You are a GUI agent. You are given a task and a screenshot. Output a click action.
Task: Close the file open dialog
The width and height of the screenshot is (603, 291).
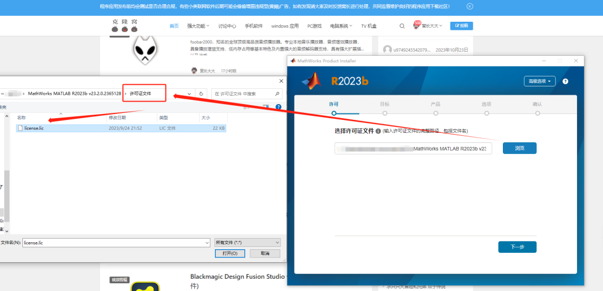coord(281,81)
